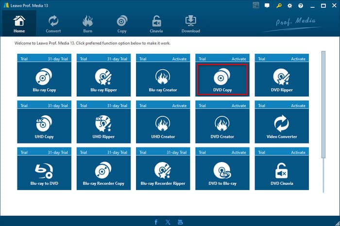Click Activate on the DVD Ripper tile

click(x=298, y=59)
